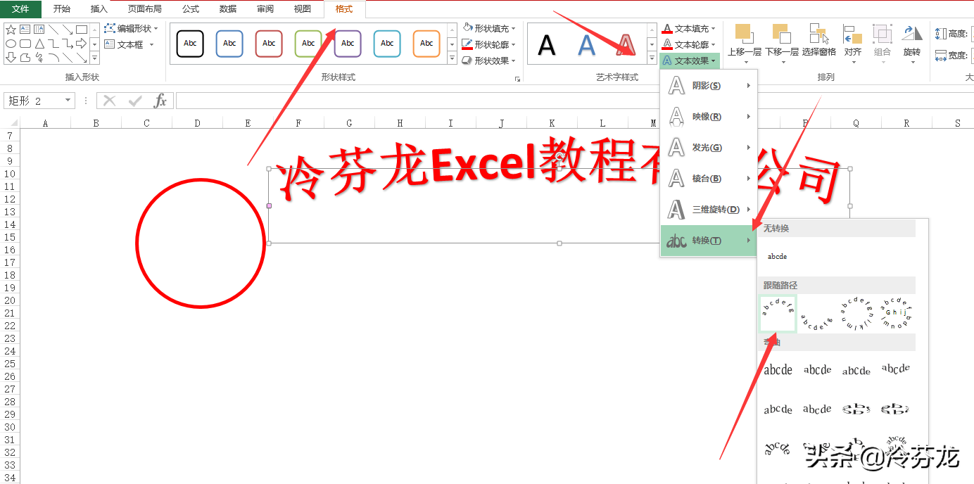Open 3-D Rotation (三维旋转) submenu
Screen dimensions: 974x484
pos(709,210)
